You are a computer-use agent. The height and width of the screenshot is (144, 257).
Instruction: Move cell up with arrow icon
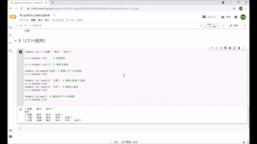(x=212, y=48)
